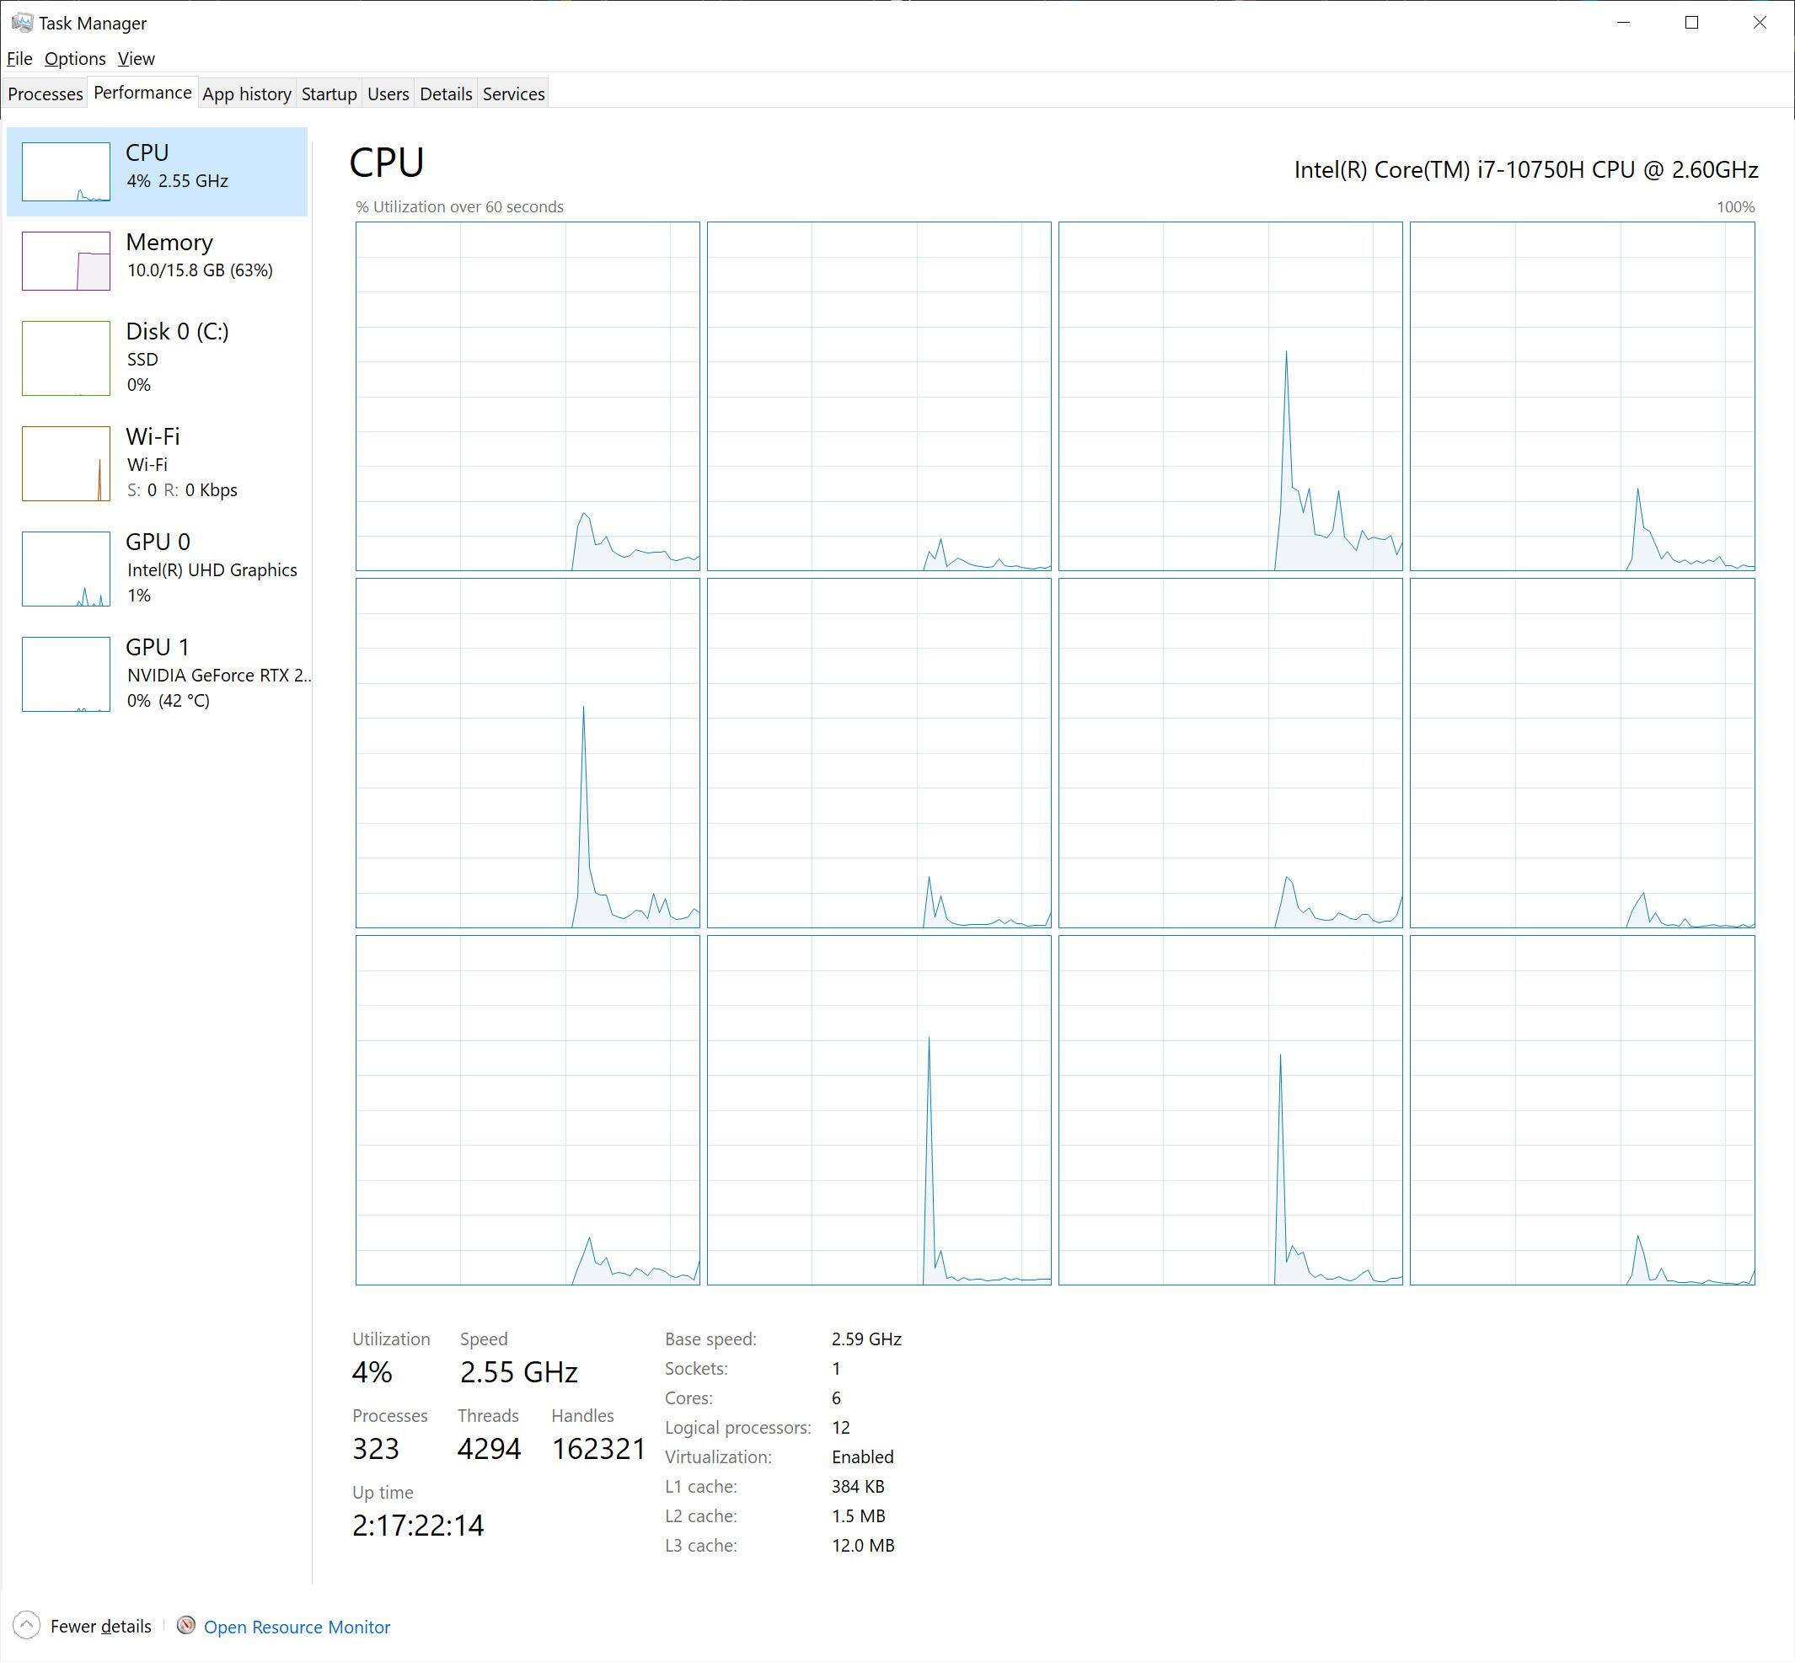Open the Options menu

[x=75, y=58]
